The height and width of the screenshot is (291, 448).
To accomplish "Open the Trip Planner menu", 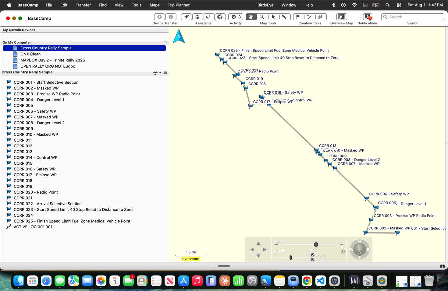I will [179, 5].
